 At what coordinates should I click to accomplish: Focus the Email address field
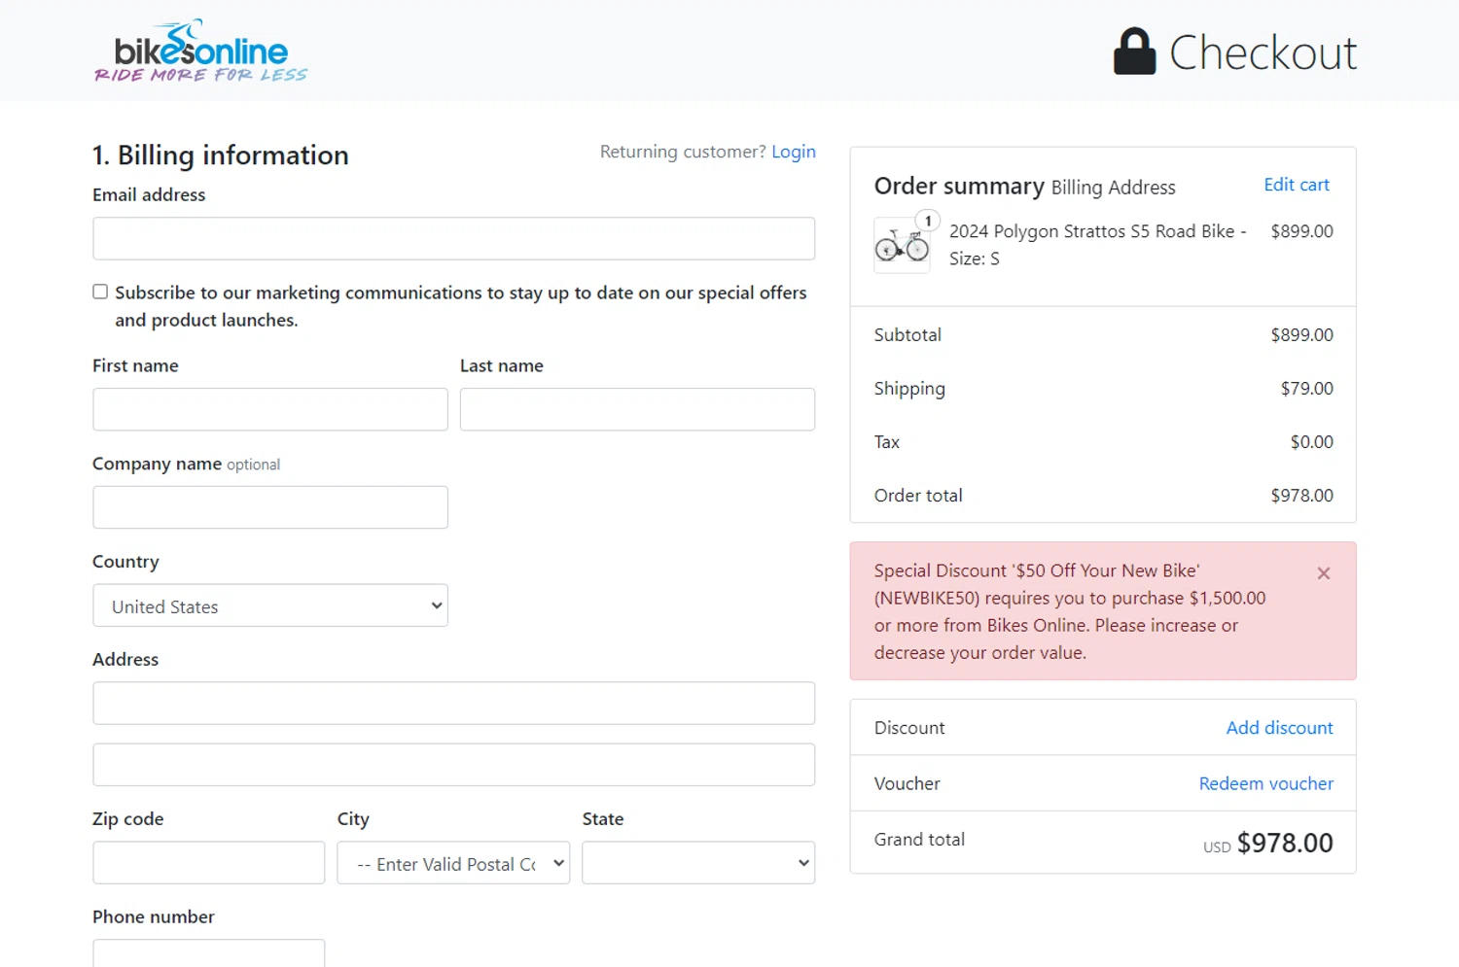click(x=453, y=238)
